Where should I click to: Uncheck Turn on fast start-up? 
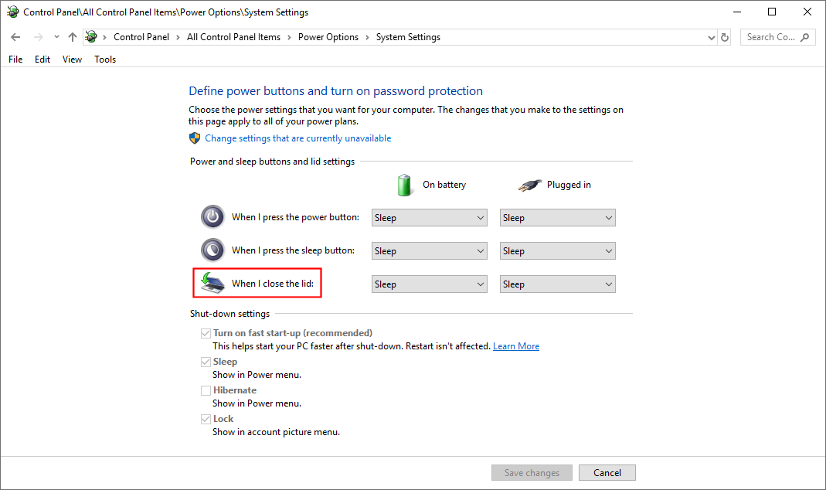click(206, 332)
